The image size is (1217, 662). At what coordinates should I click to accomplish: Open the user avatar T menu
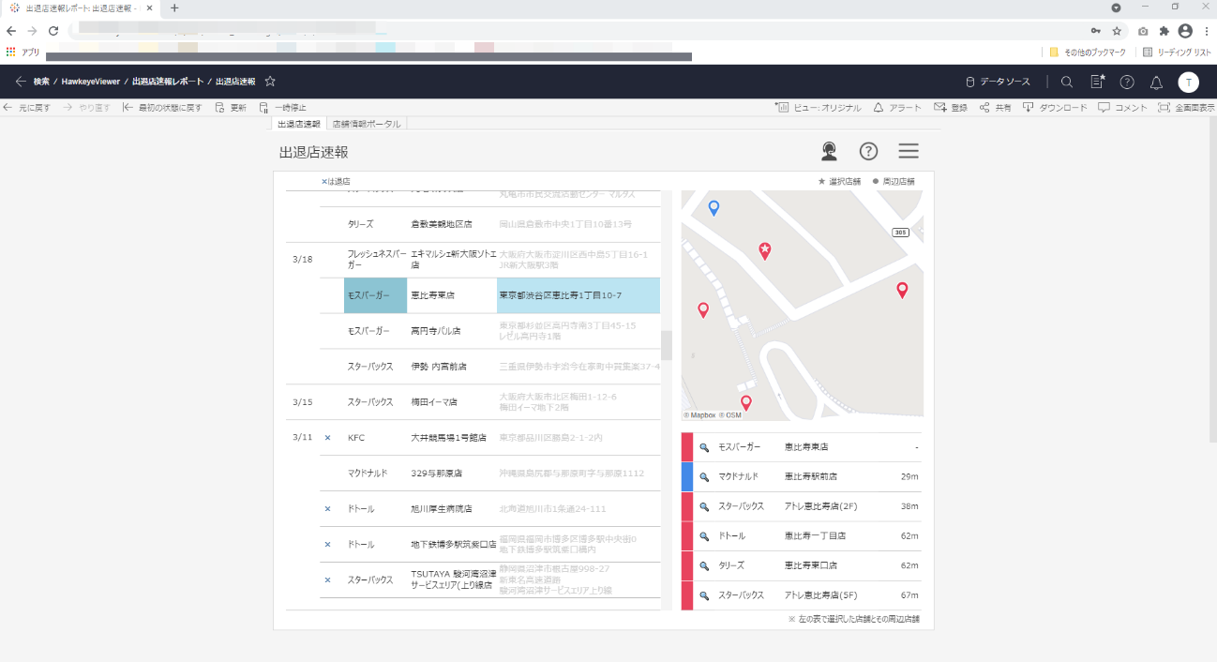(x=1189, y=82)
